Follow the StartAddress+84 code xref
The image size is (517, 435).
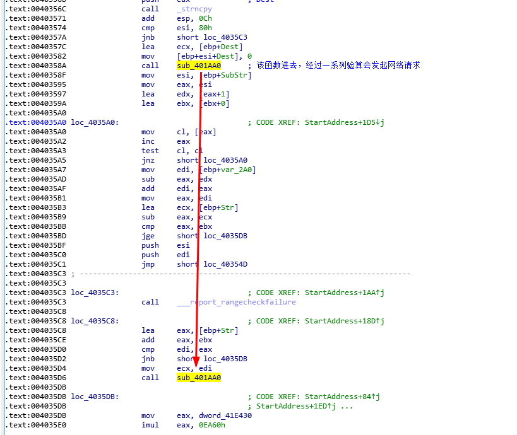click(341, 397)
